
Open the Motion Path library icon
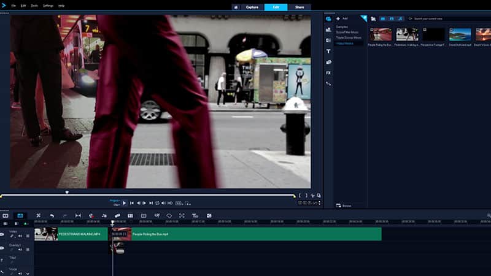328,83
